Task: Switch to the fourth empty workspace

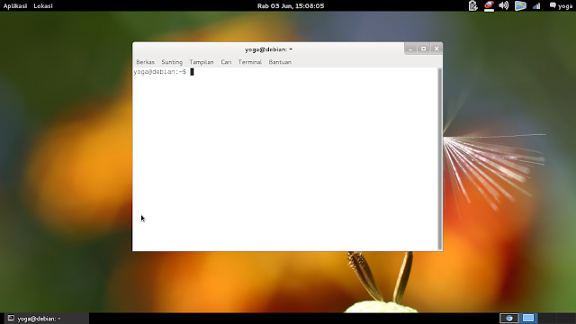Action: [x=566, y=318]
